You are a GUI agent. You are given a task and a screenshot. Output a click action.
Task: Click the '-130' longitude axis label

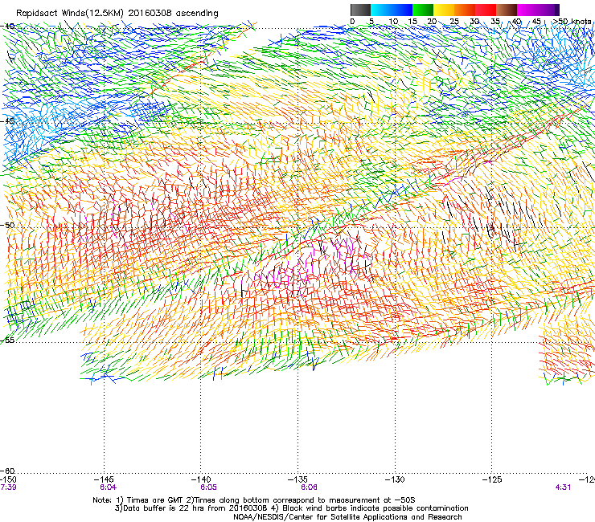(395, 479)
